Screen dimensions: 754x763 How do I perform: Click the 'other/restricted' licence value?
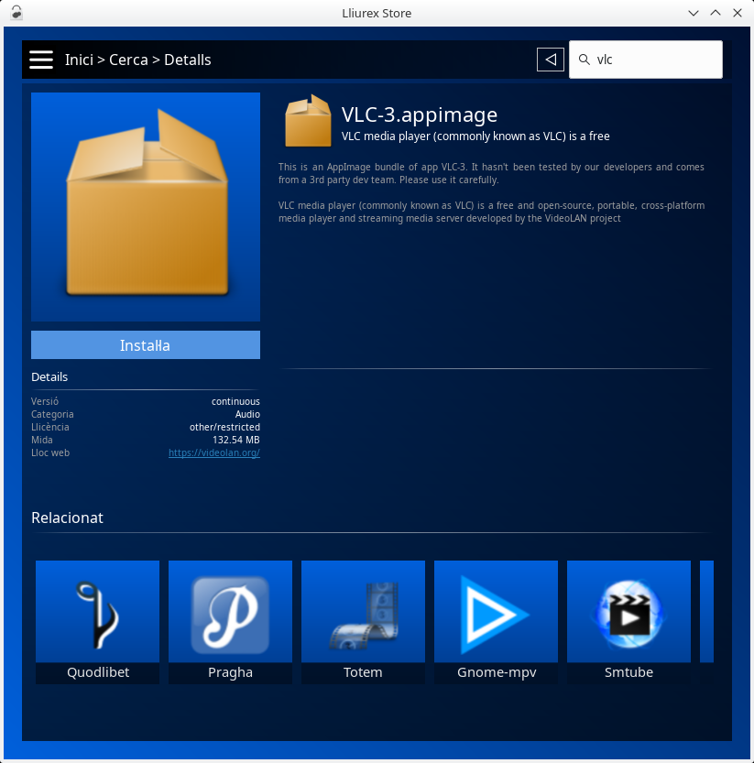pyautogui.click(x=224, y=427)
